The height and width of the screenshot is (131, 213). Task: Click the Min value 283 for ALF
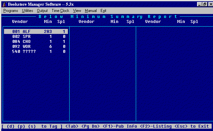(48, 32)
